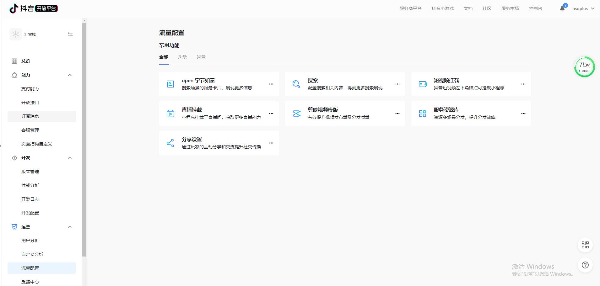Viewport: 600px width, 286px height.
Task: Collapse the 开发 sidebar section
Action: coord(70,158)
